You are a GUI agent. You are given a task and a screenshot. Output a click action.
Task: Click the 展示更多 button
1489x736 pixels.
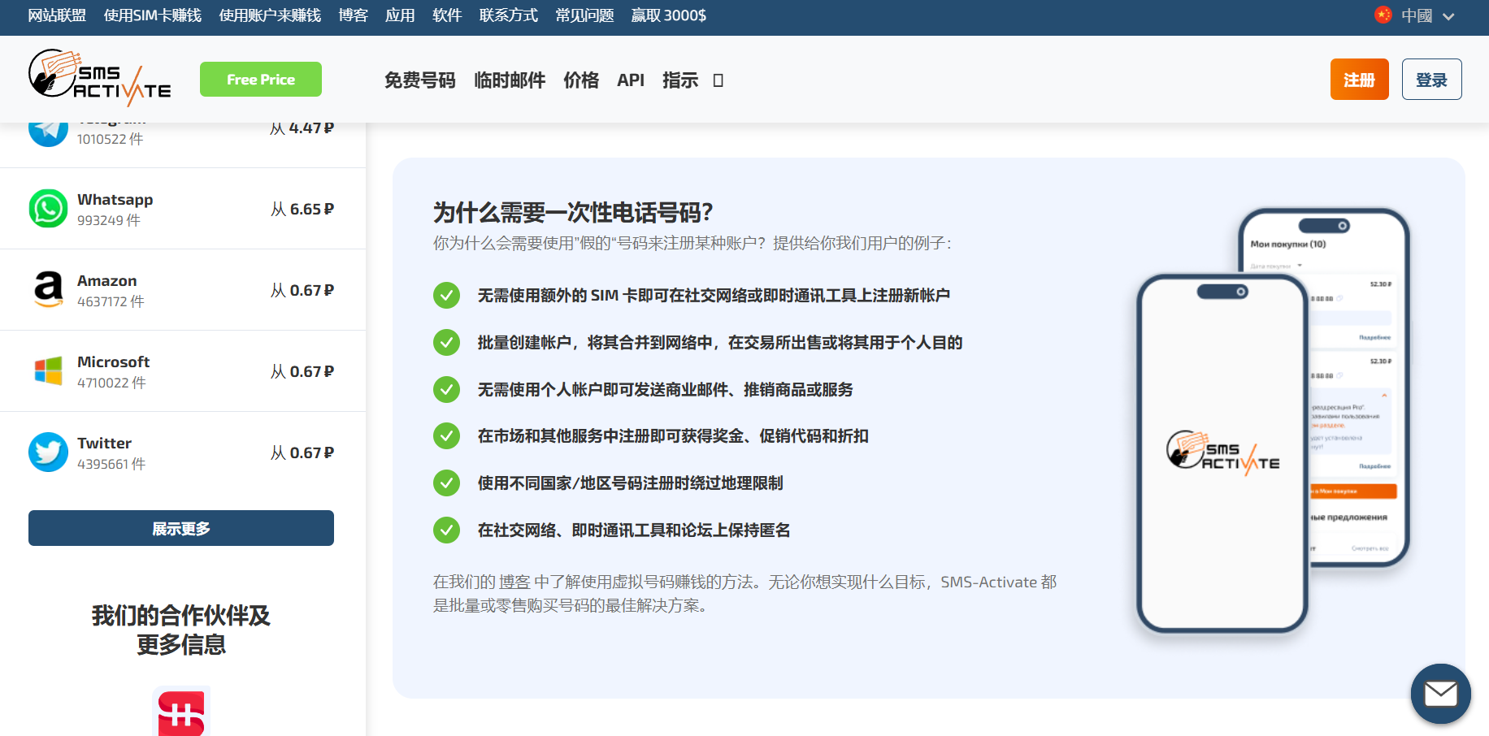pos(181,528)
